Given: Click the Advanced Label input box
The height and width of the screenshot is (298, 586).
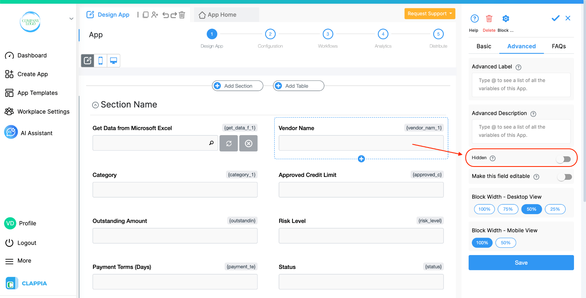Looking at the screenshot, I should [x=521, y=85].
